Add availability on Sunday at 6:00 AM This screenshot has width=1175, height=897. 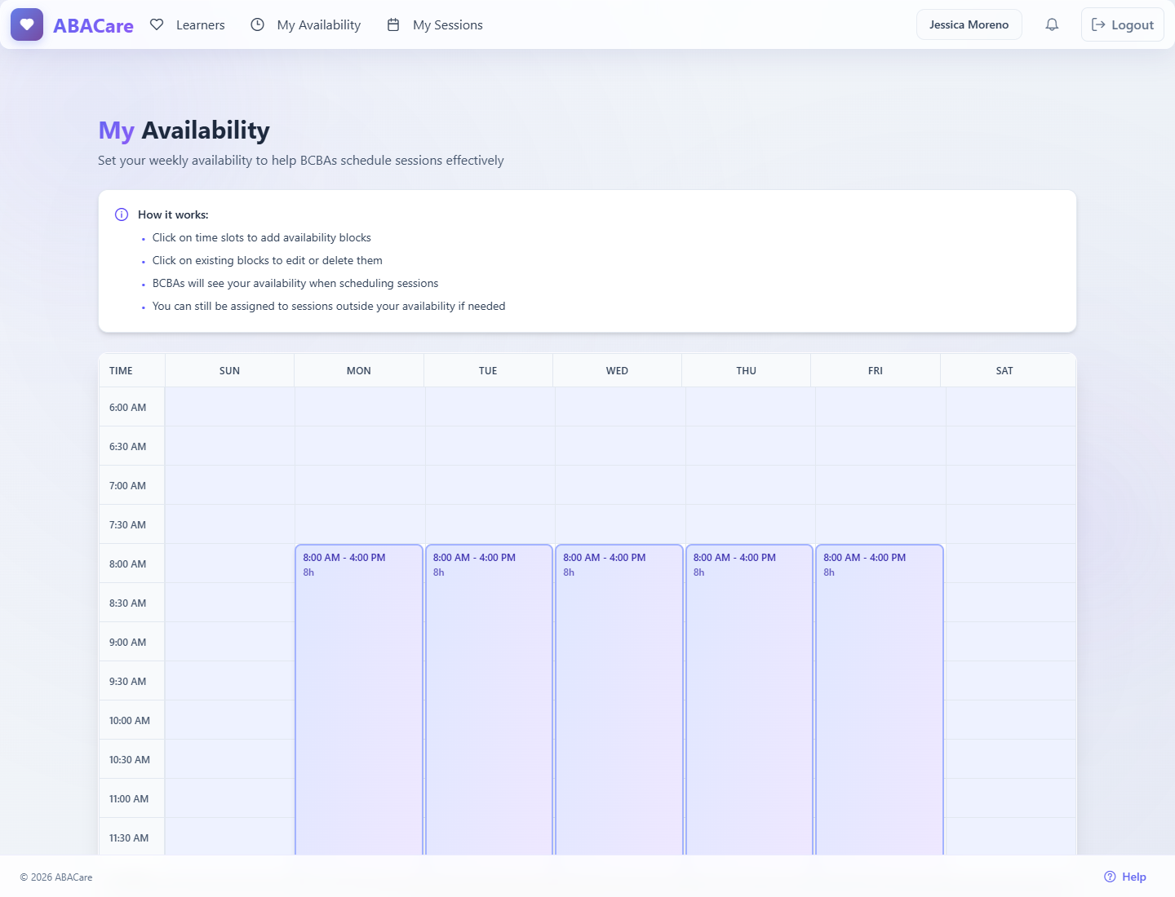tap(230, 407)
